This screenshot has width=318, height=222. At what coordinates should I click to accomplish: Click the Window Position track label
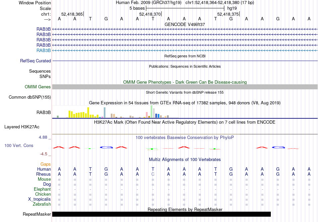tap(35, 3)
